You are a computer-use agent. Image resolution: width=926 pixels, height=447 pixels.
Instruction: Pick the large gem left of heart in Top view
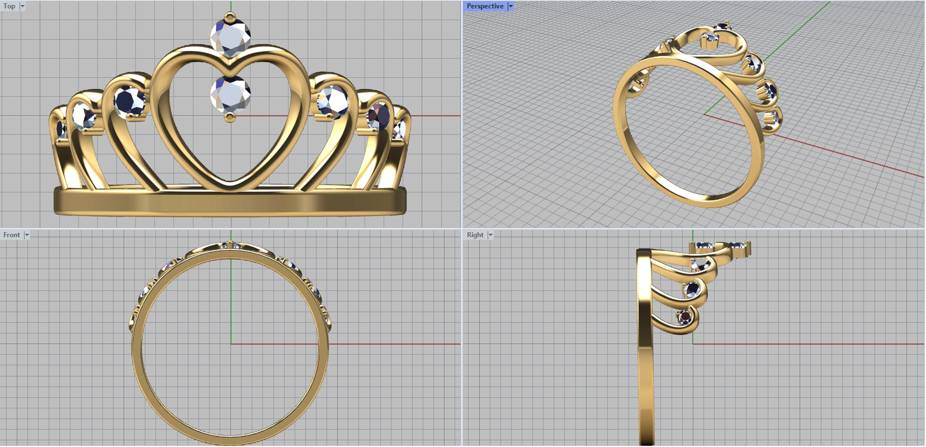(x=130, y=101)
